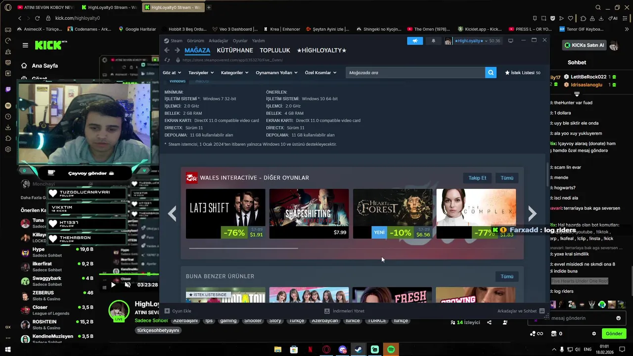Open Arkadaşlar ve Sohbet
Viewport: 633px width, 356px height.
pyautogui.click(x=521, y=311)
